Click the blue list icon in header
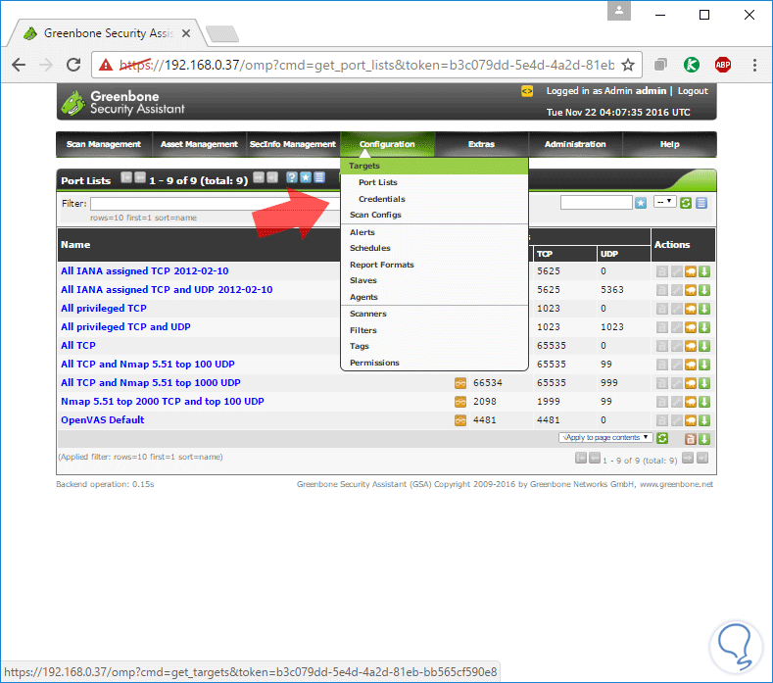This screenshot has width=773, height=683. pos(319,177)
